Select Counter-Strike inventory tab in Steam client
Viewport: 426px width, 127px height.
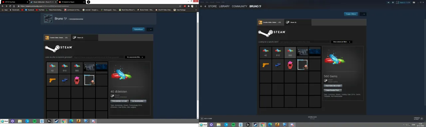pyautogui.click(x=271, y=22)
